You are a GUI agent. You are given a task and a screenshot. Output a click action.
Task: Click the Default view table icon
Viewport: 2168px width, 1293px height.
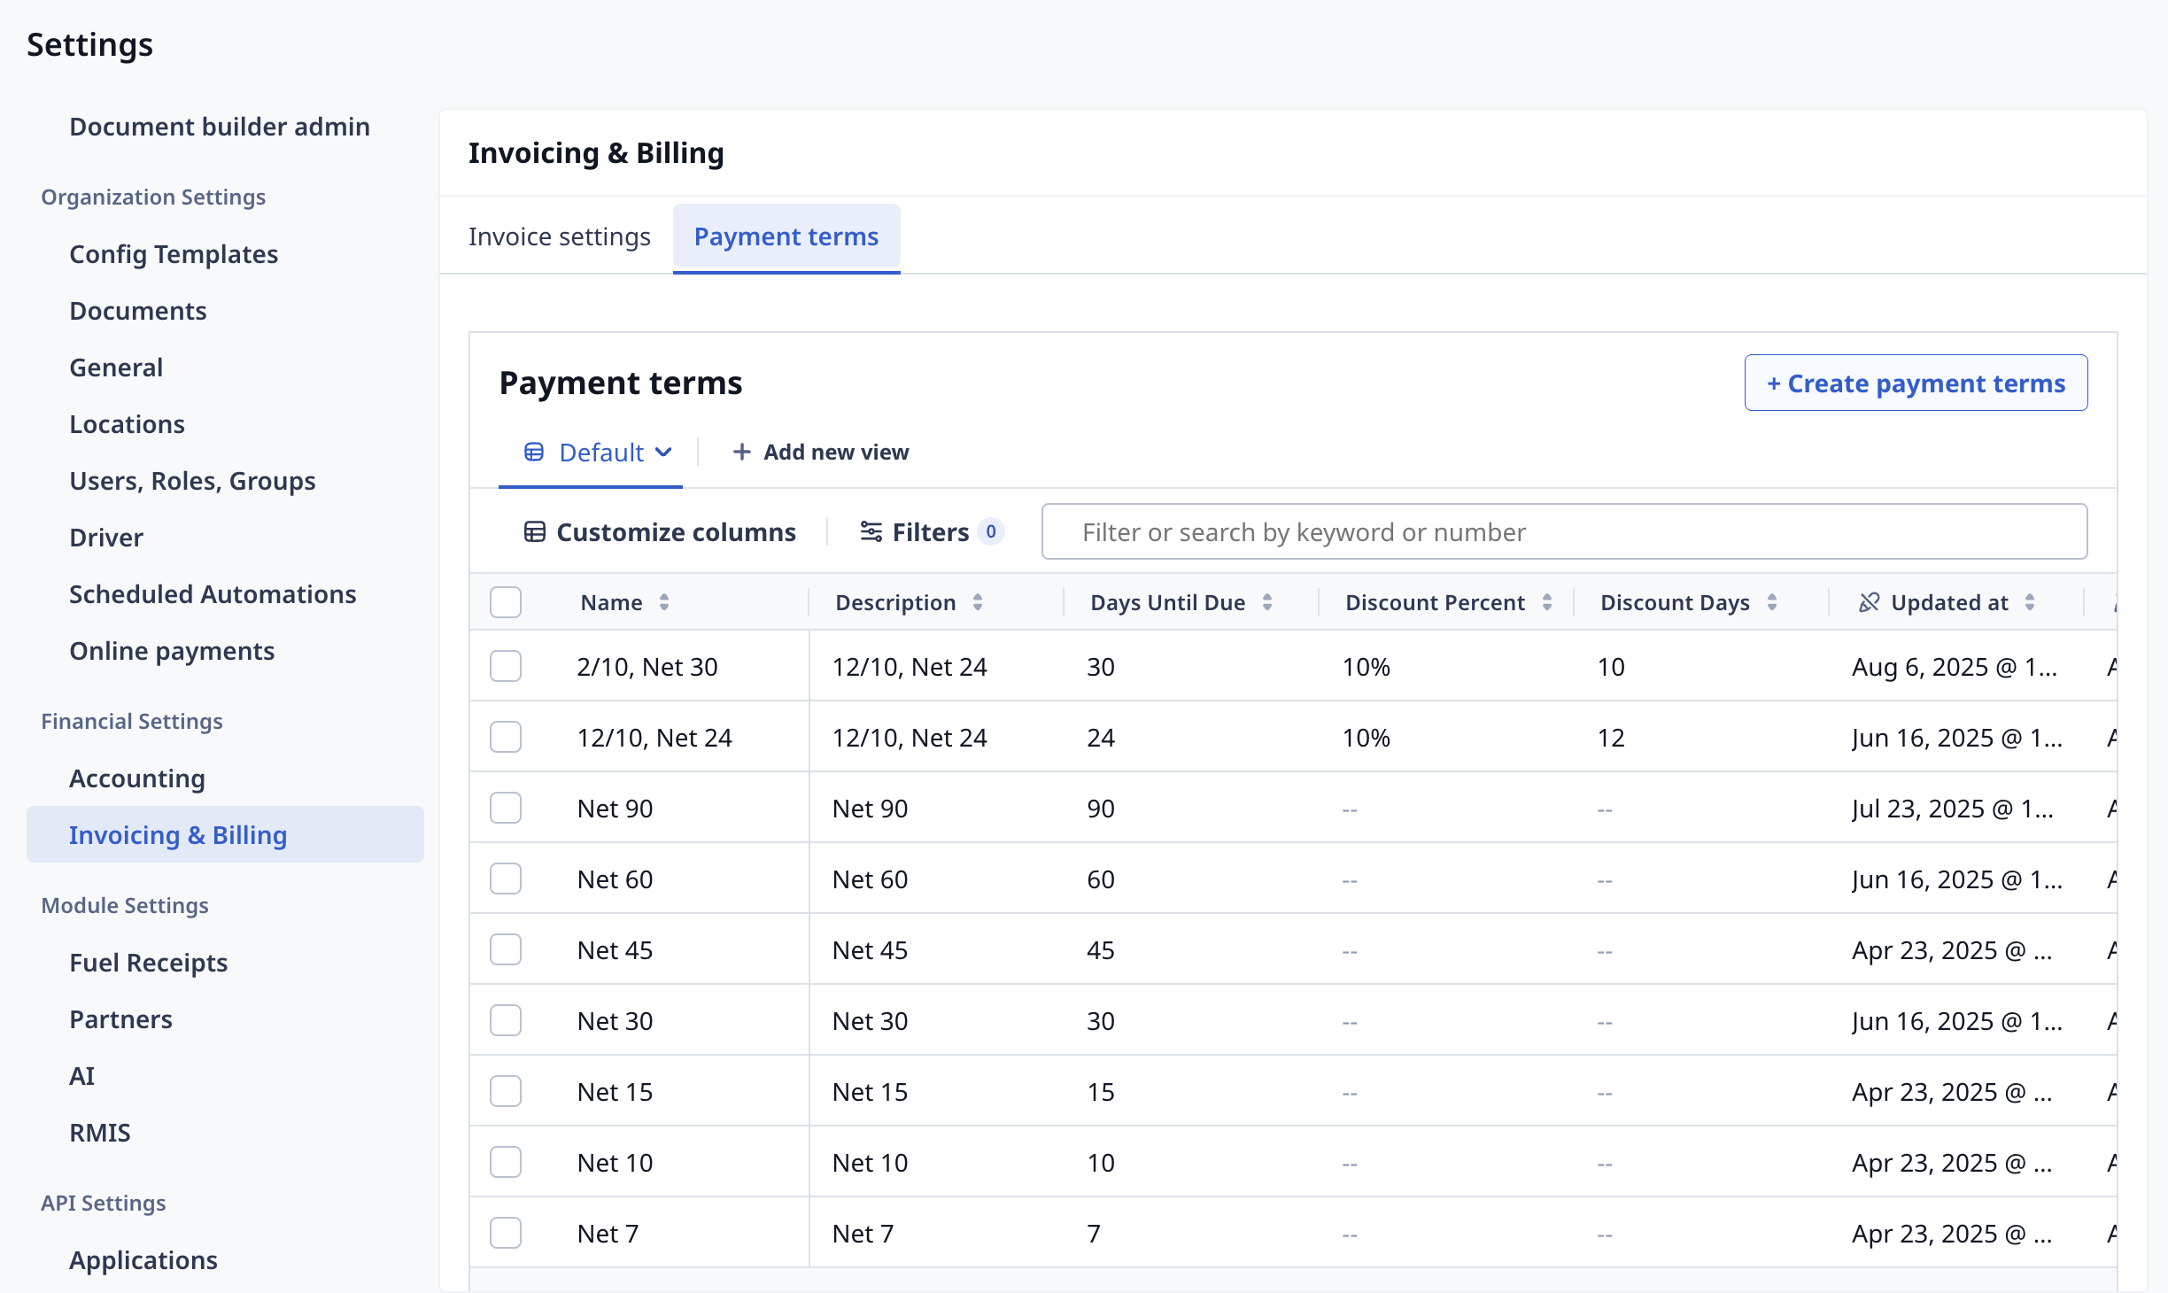pyautogui.click(x=534, y=453)
